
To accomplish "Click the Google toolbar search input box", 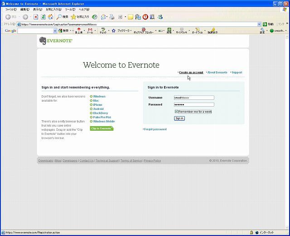I will pyautogui.click(x=35, y=31).
